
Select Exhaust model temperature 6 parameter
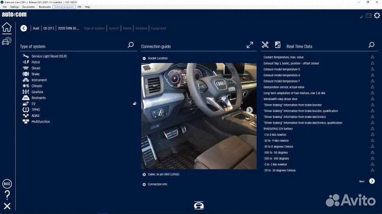pos(282,75)
